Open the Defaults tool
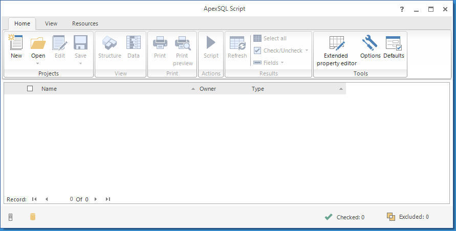456x231 pixels. click(394, 46)
